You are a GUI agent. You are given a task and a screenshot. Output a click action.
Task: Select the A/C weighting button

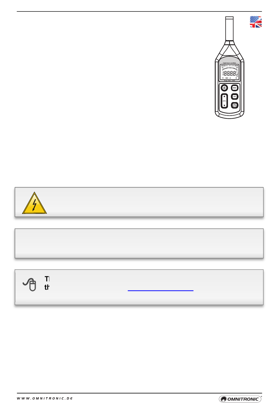[235, 97]
